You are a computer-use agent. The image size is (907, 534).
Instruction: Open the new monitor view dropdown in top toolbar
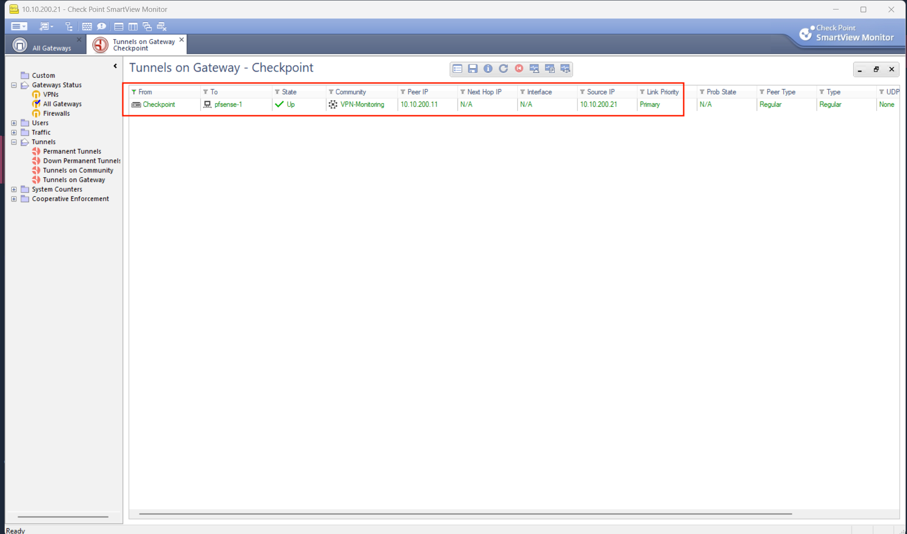(46, 27)
